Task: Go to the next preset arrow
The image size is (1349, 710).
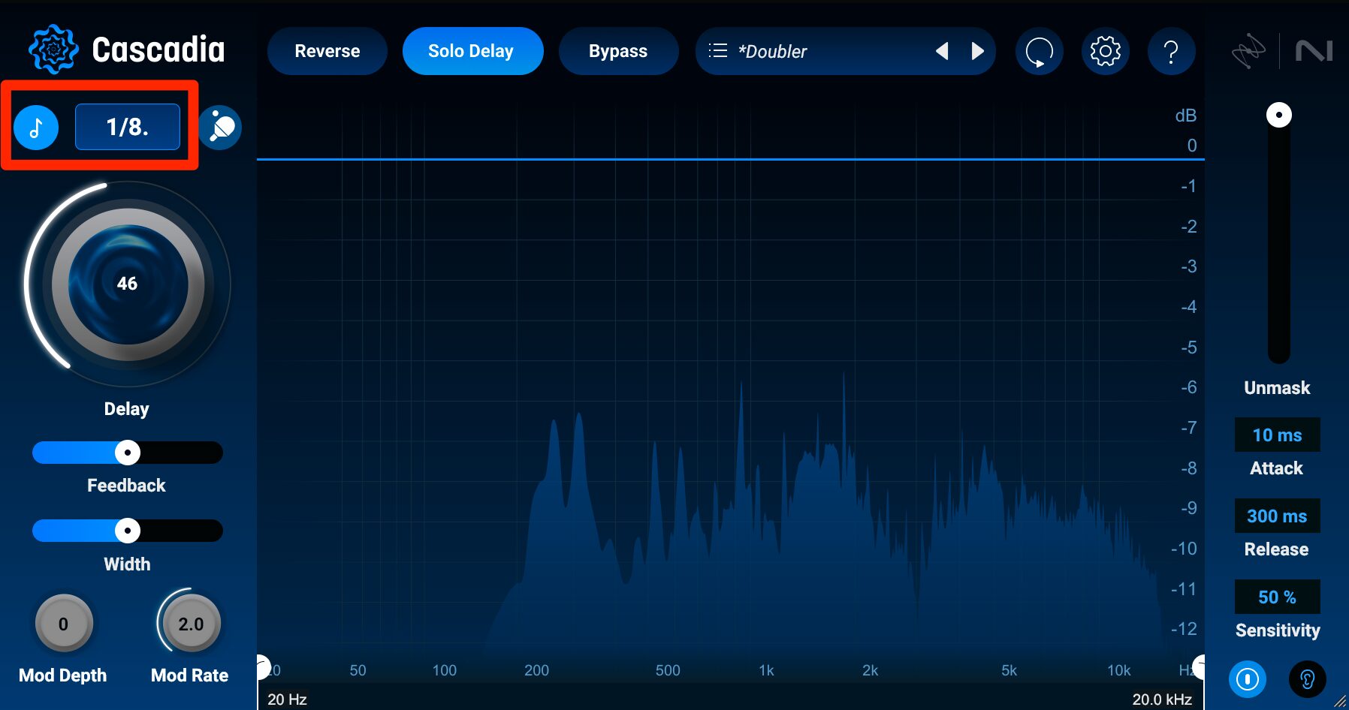Action: 977,51
